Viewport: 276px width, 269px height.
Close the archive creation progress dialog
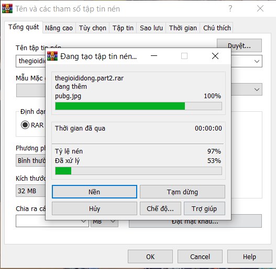click(x=215, y=56)
